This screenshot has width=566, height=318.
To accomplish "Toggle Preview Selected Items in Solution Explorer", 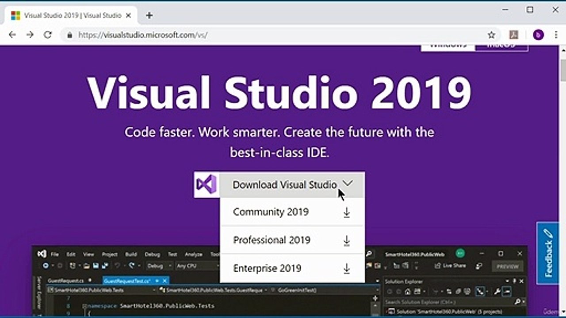I will click(x=507, y=291).
